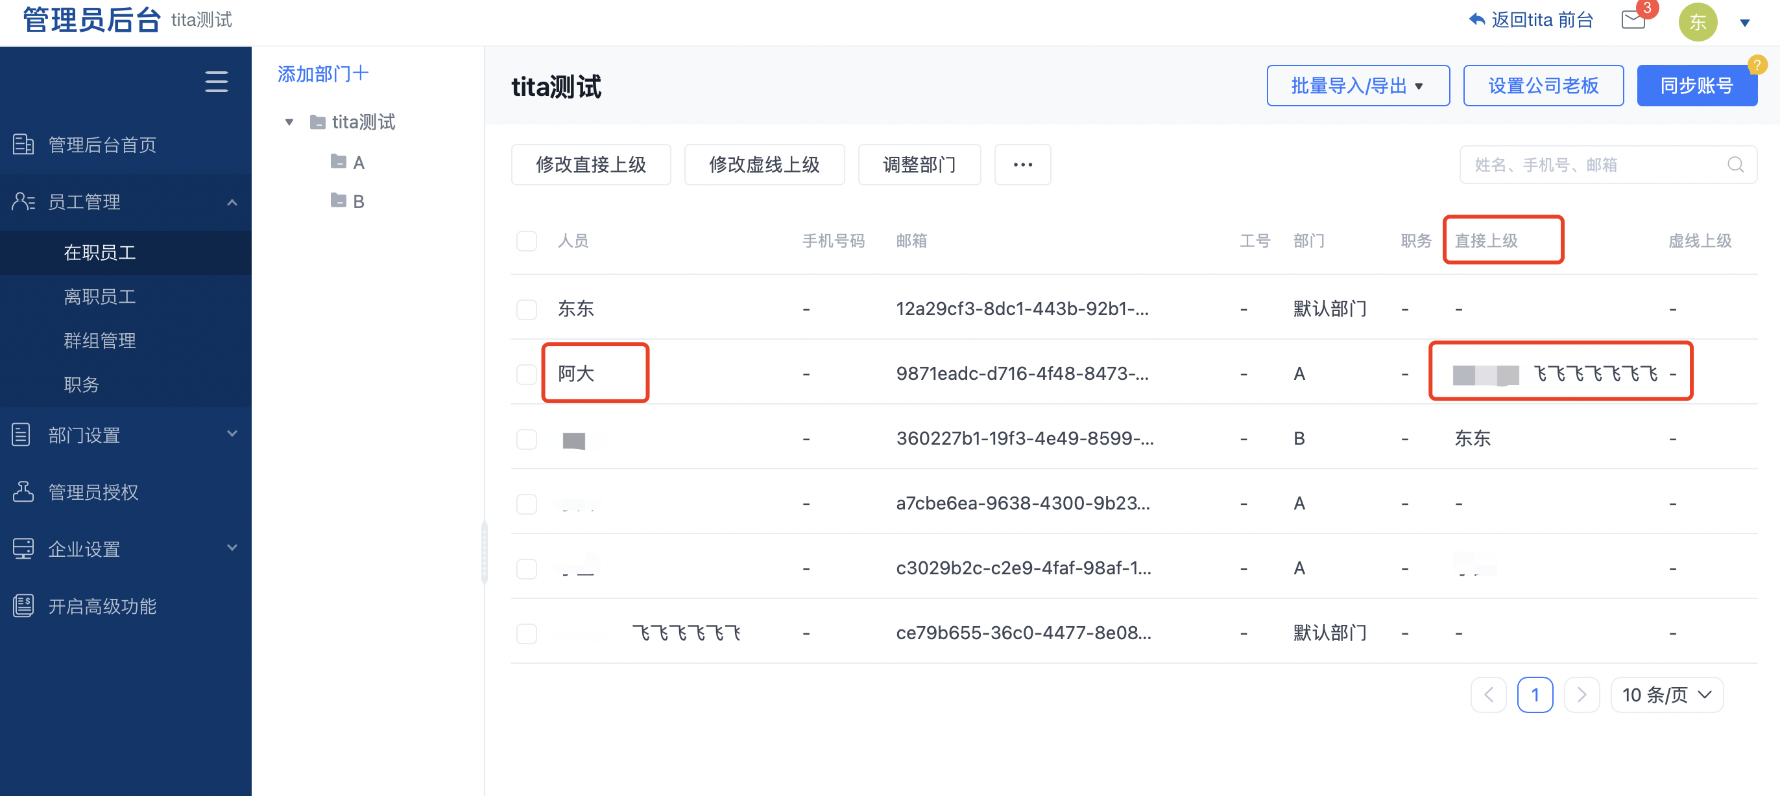
Task: Click the 添加部门 link
Action: (322, 74)
